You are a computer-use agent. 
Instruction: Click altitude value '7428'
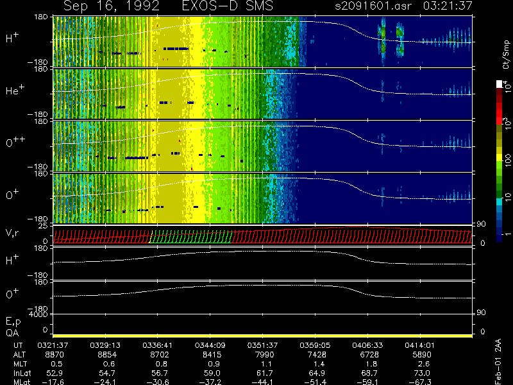(317, 355)
